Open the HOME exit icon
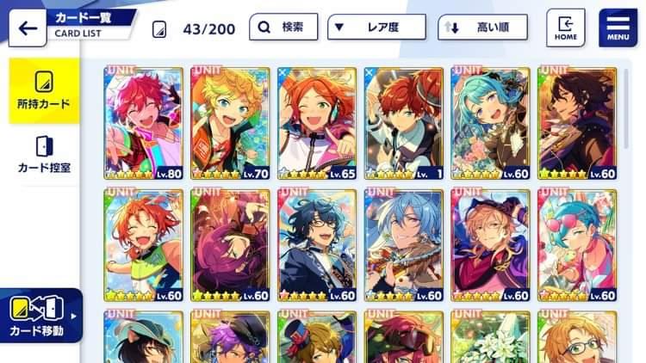 tap(565, 28)
